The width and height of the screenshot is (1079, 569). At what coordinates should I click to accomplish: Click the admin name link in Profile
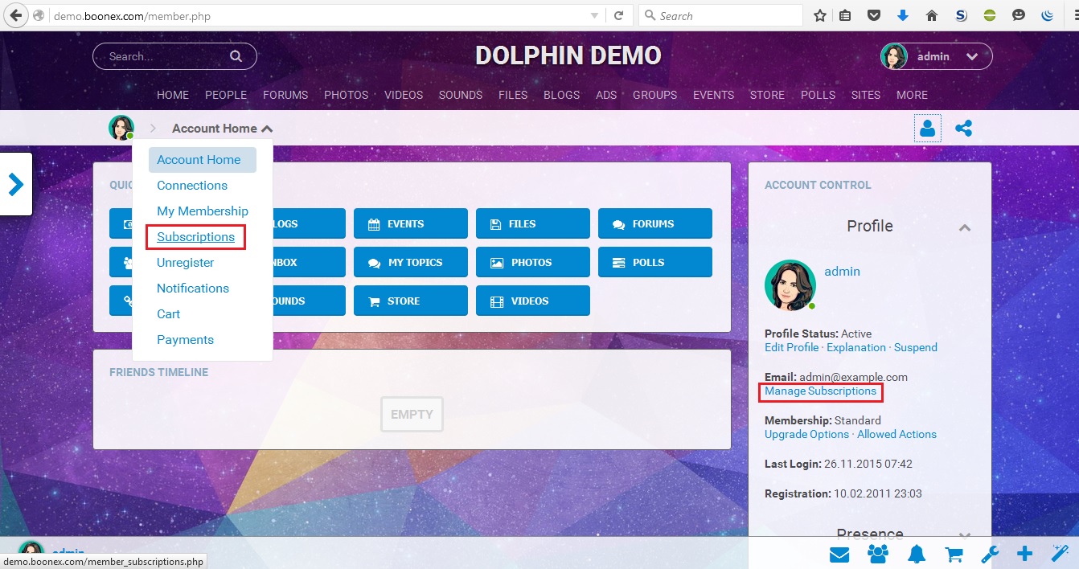point(842,272)
